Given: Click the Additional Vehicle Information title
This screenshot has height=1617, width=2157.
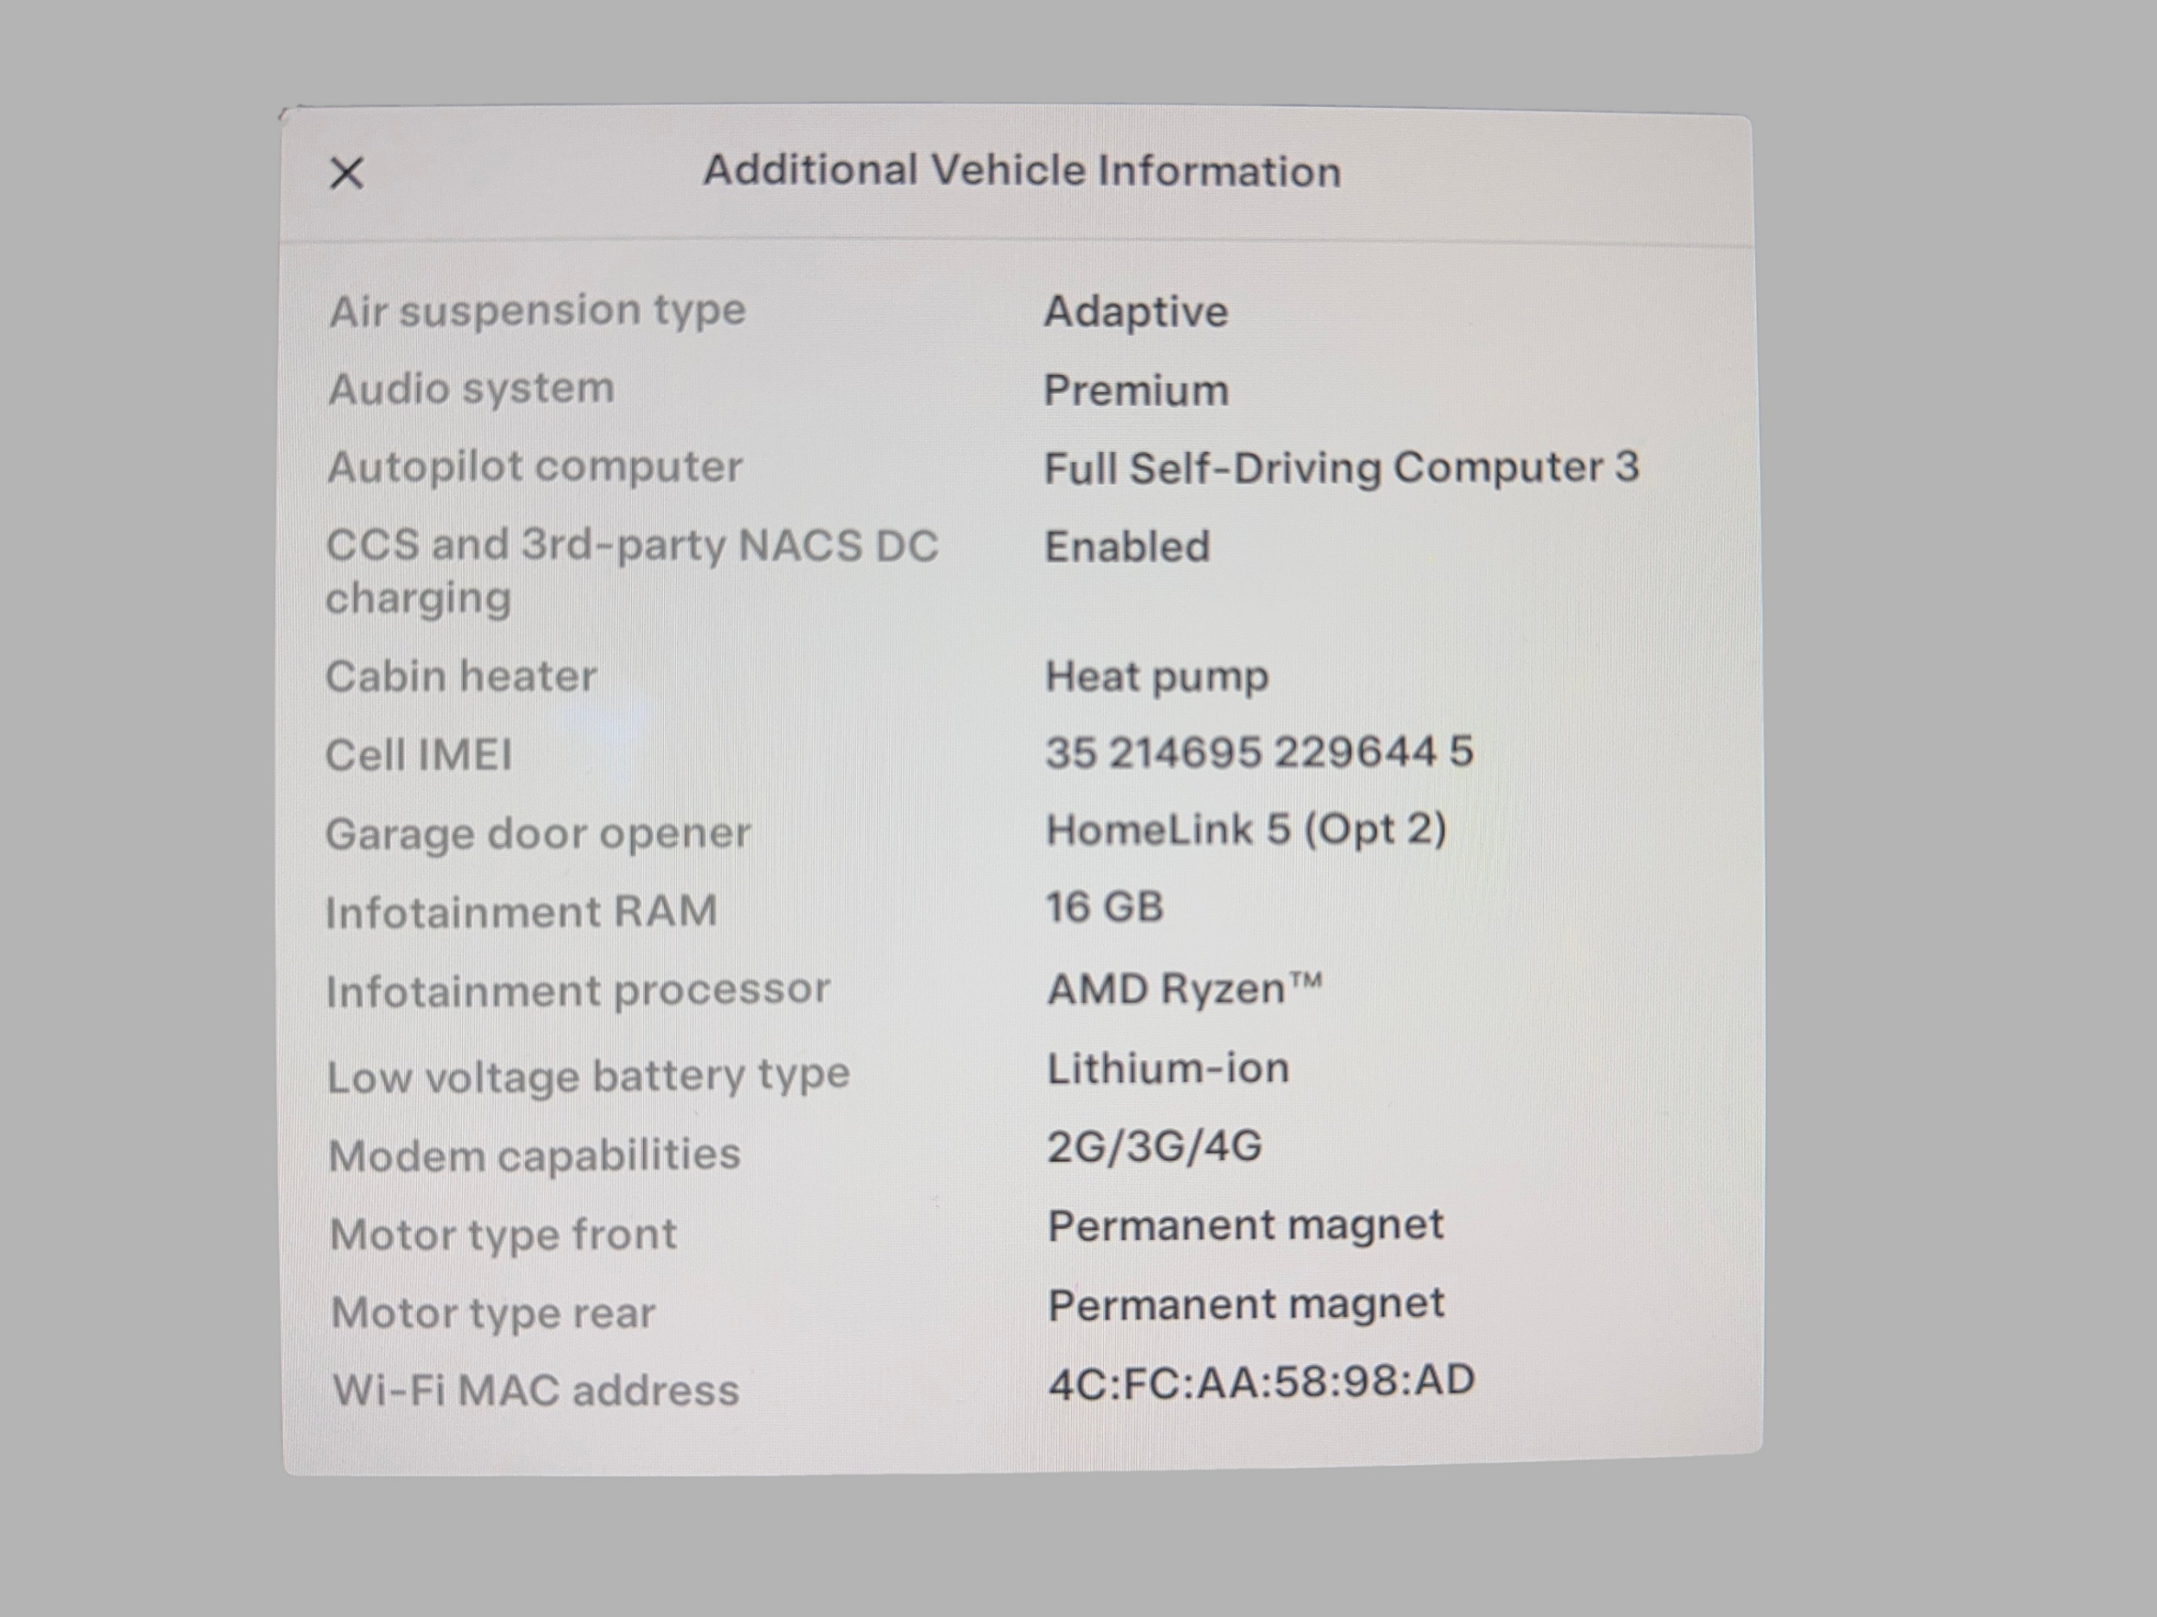Looking at the screenshot, I should point(1022,170).
